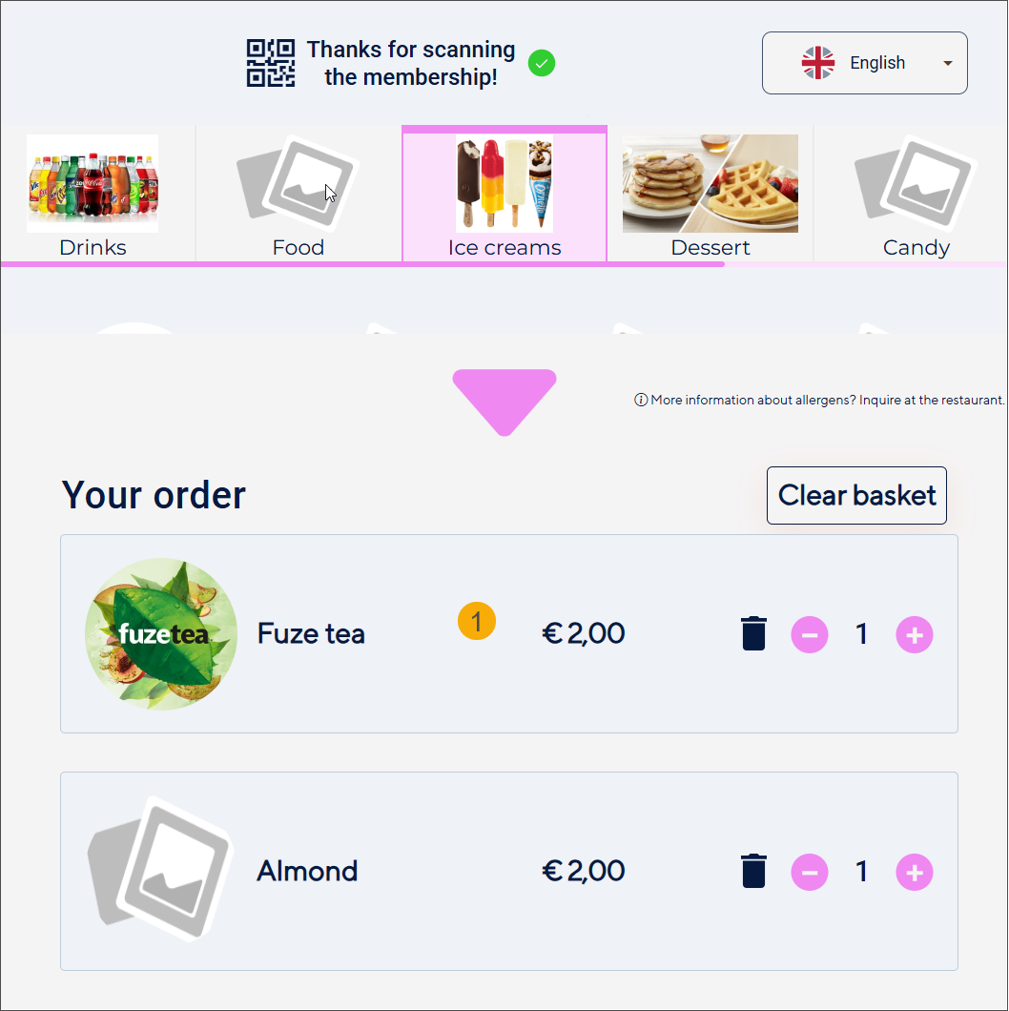This screenshot has height=1011, width=1009.
Task: Click the orange quantity badge on Fuze tea
Action: (x=476, y=621)
